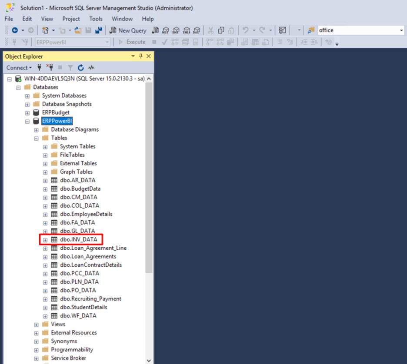Select the System Tables folder

coord(77,146)
